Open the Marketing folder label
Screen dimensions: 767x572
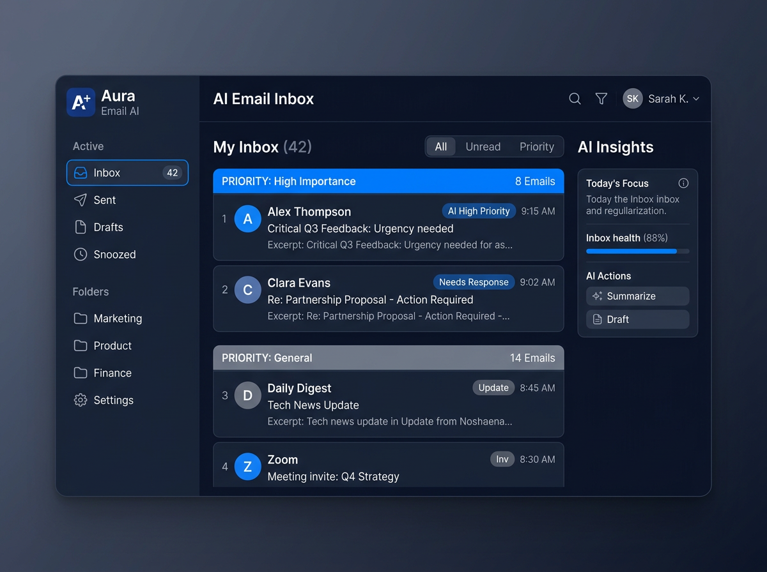(118, 318)
